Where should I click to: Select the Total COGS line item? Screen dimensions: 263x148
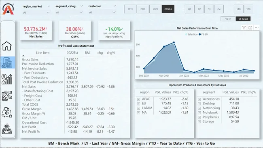tap(30, 104)
